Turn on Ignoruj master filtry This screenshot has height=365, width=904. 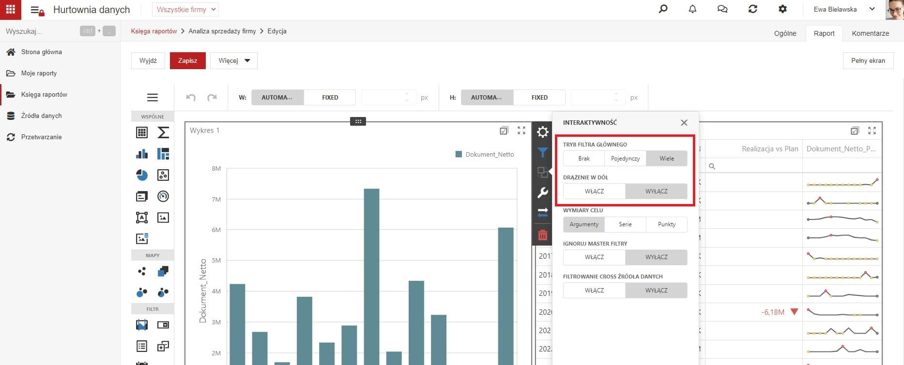(x=594, y=257)
